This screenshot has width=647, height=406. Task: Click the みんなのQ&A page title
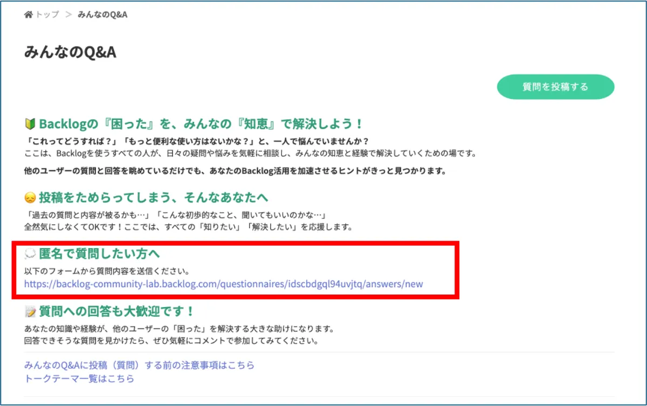(71, 52)
